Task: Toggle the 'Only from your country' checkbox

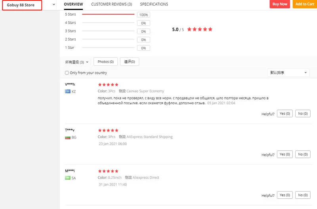Action: [67, 73]
